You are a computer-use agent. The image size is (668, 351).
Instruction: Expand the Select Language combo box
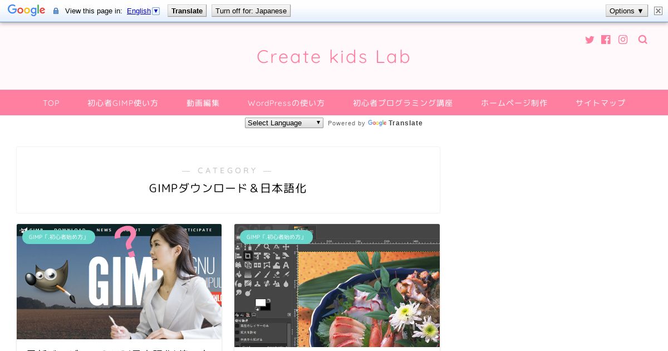tap(284, 123)
